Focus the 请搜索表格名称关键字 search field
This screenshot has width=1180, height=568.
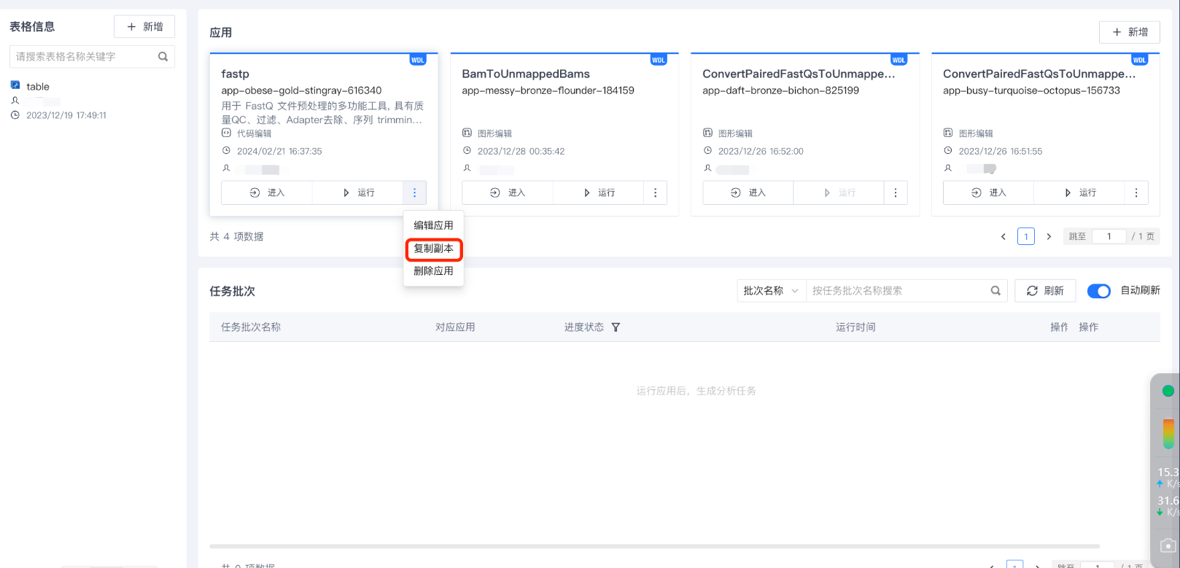pyautogui.click(x=92, y=56)
